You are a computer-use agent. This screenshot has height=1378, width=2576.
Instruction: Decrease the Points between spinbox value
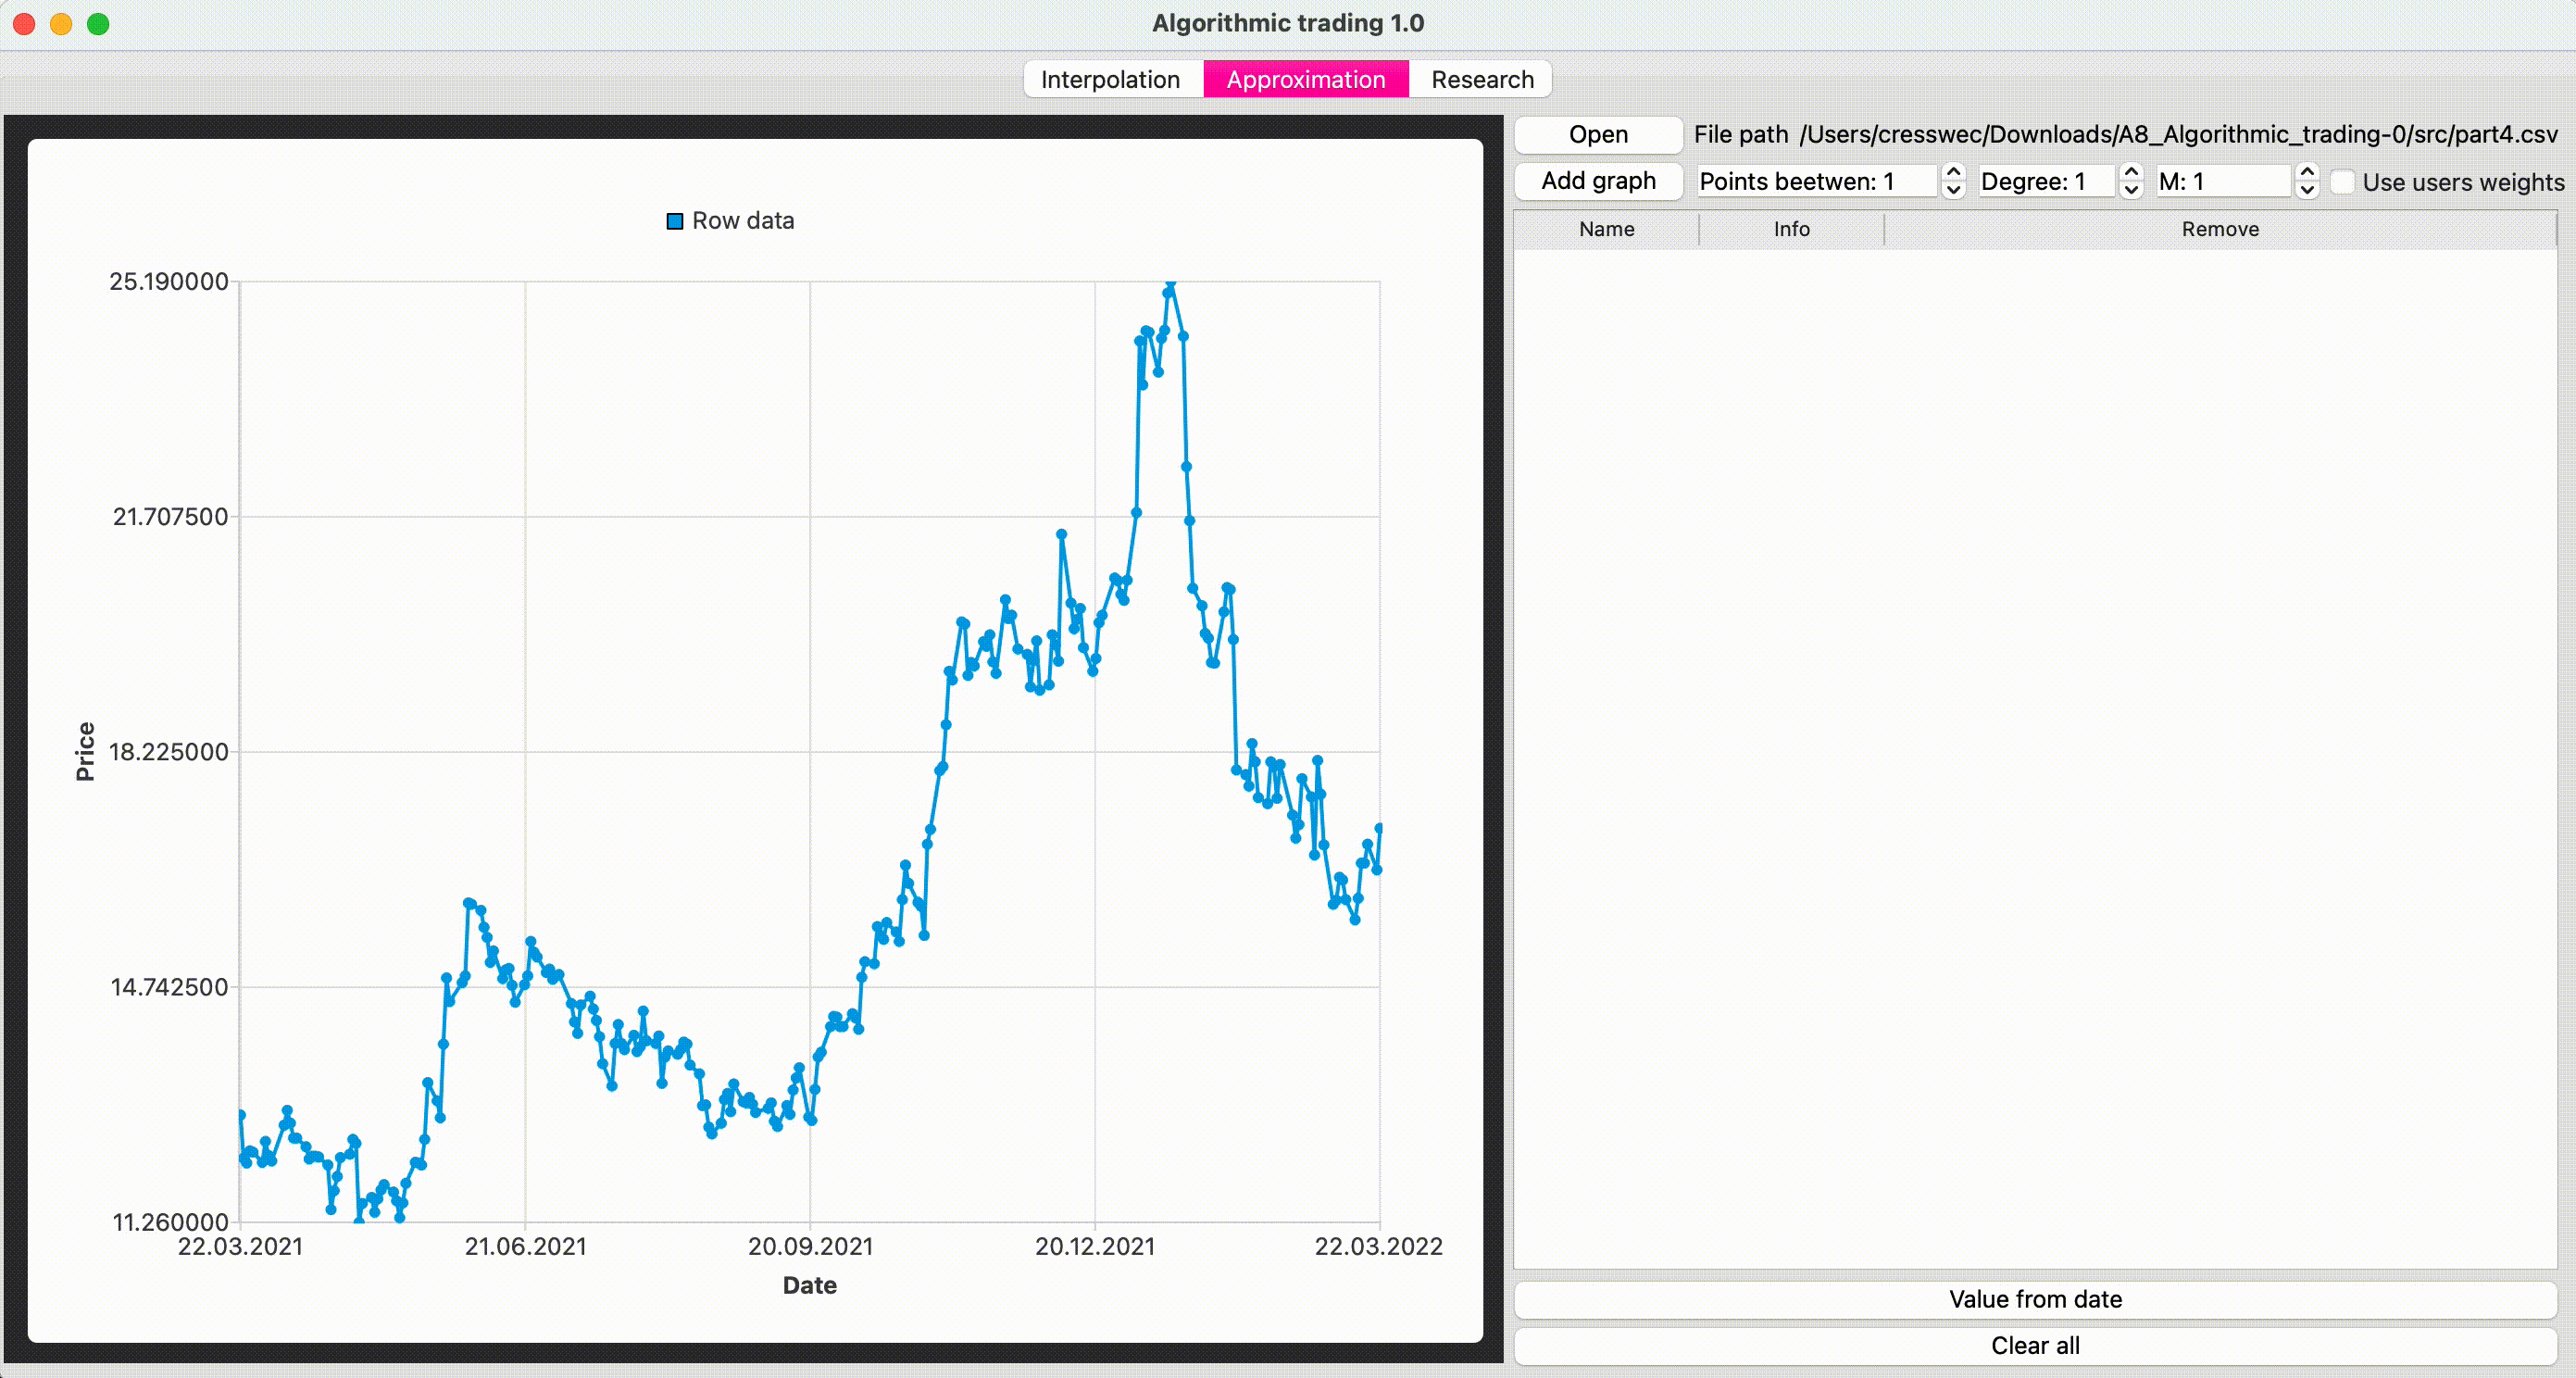pos(1952,190)
